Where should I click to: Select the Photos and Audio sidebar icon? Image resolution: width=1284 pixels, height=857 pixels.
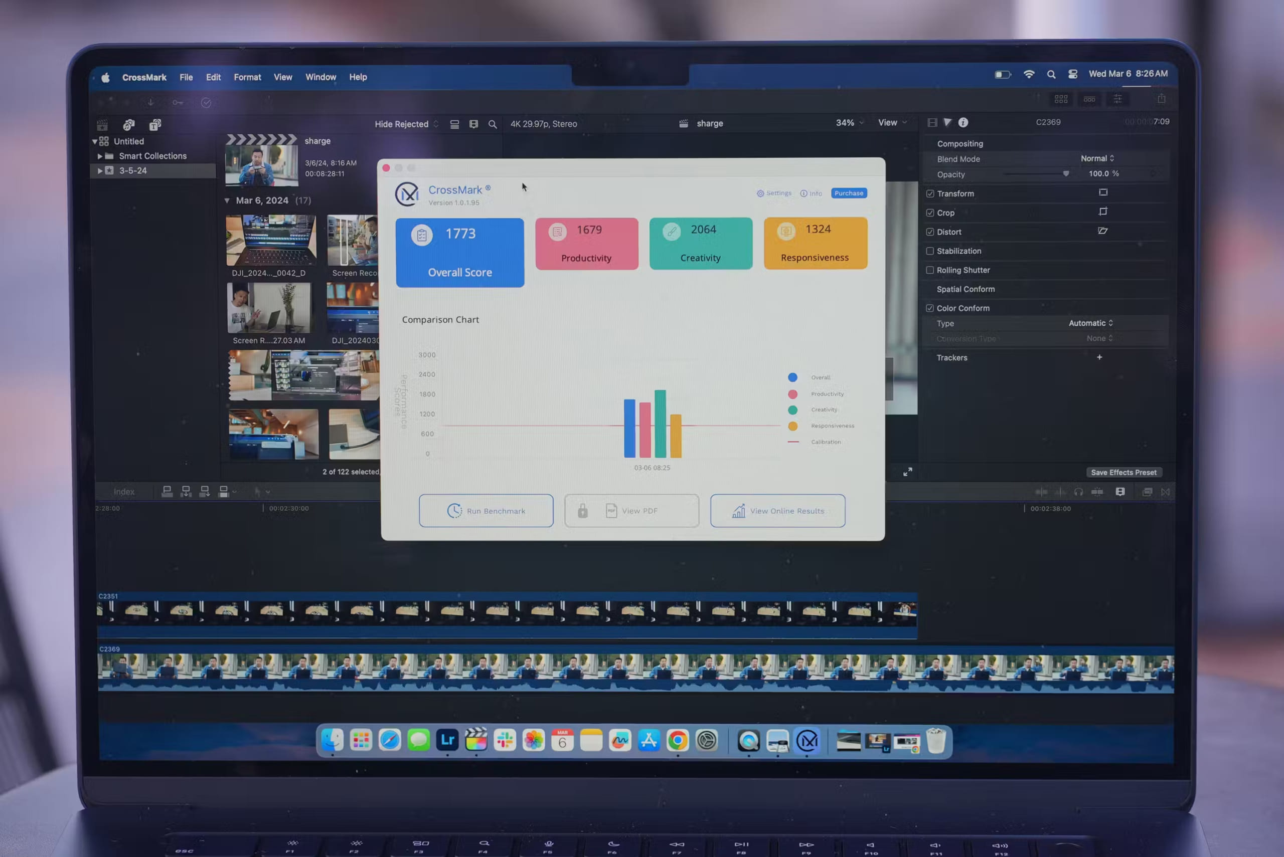[x=128, y=125]
